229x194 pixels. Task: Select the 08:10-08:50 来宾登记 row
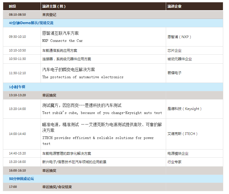[x=49, y=15]
